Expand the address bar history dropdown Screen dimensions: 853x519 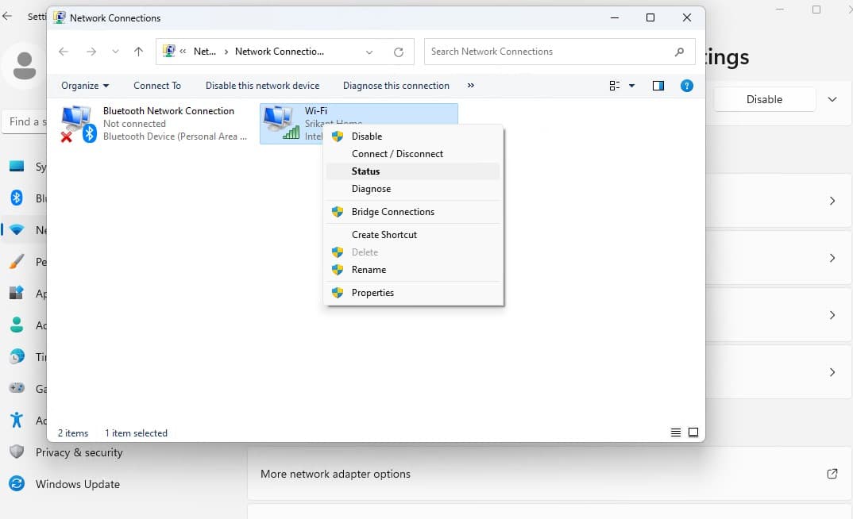tap(369, 52)
